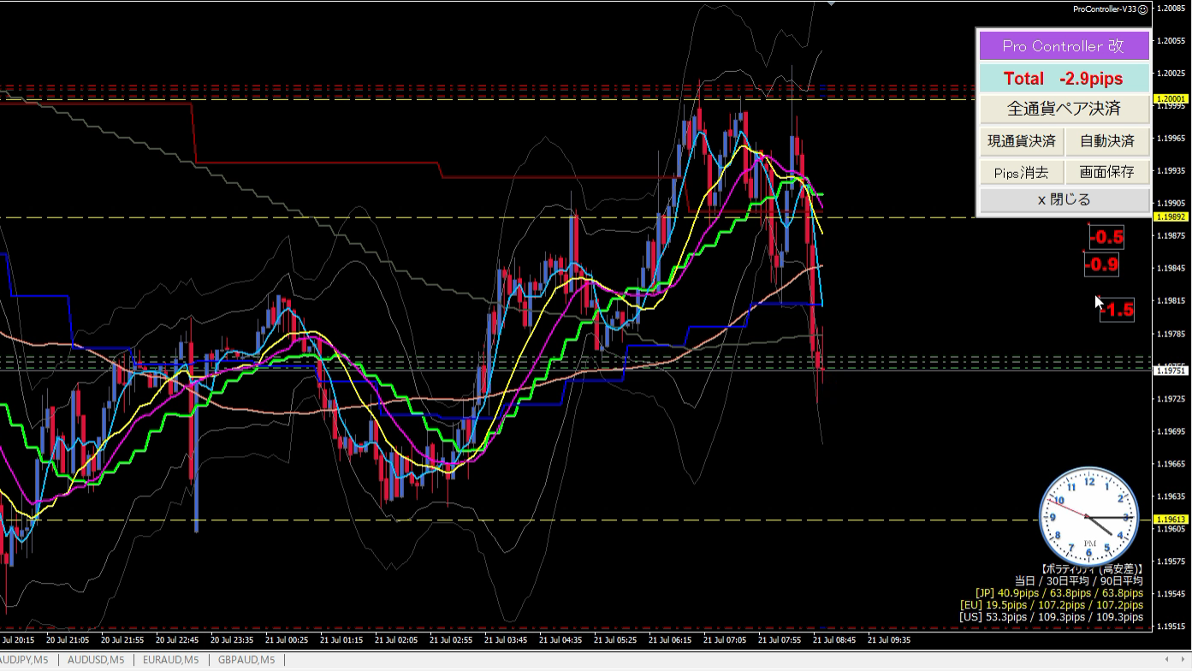Click the chart shift triangle marker at top

pos(830,3)
